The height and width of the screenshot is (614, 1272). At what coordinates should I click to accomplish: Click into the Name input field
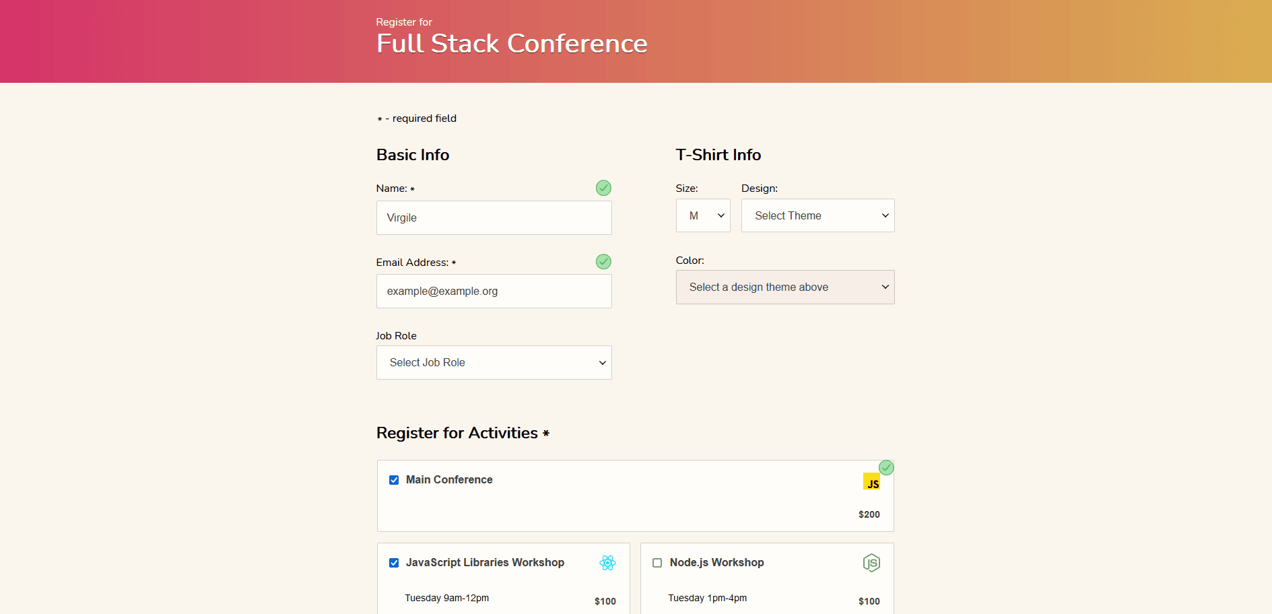coord(494,217)
